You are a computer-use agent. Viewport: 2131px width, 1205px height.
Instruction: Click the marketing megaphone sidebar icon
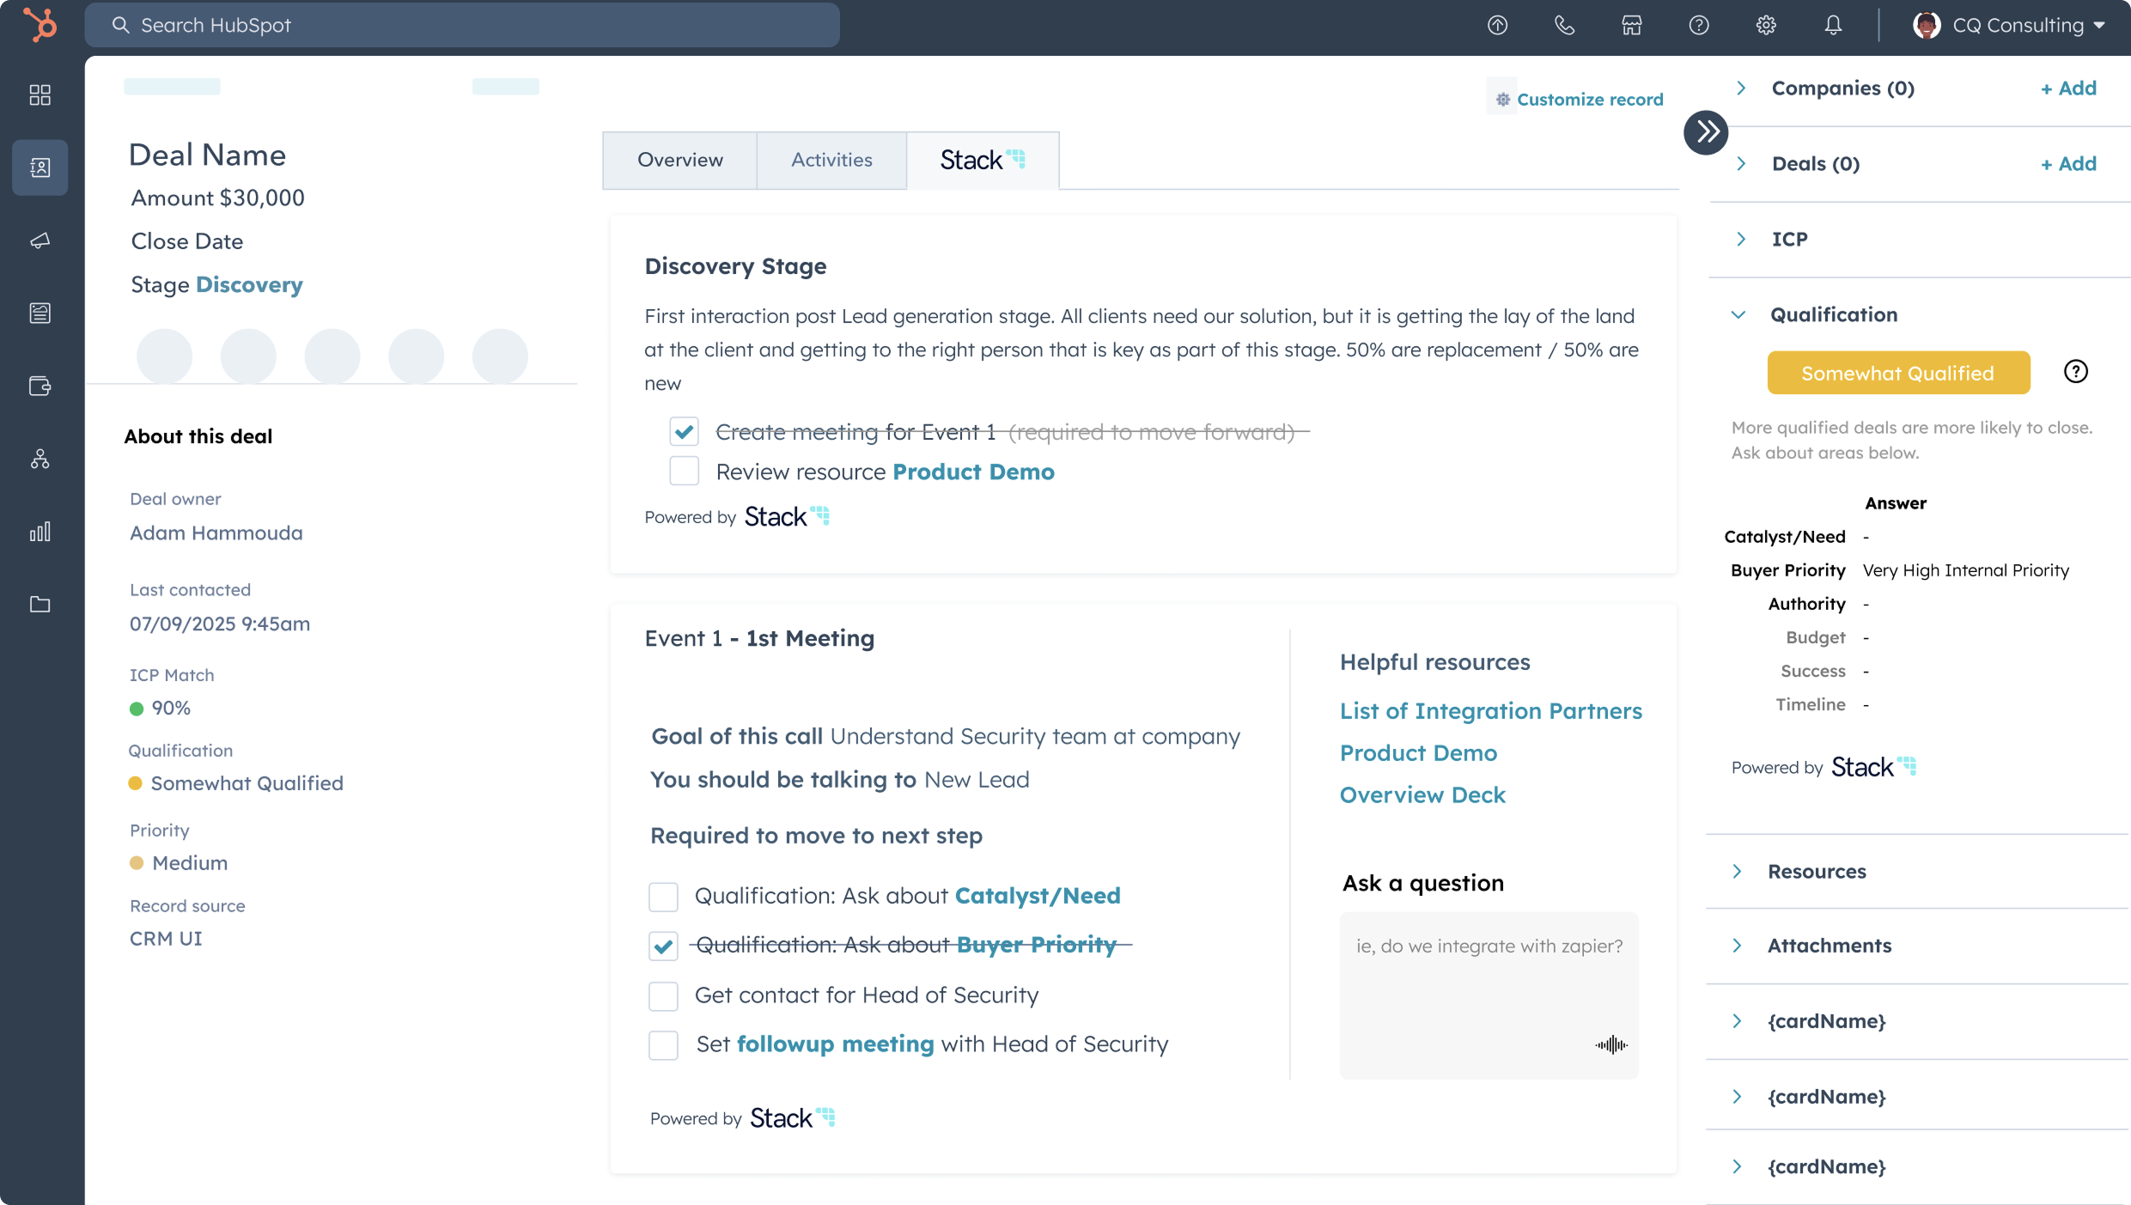40,240
